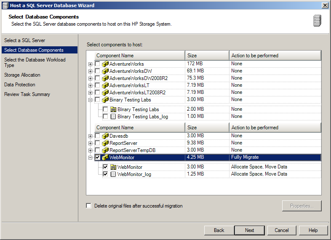Check the AdventureWorksDW checkbox
Screen dimensions: 331x240
point(97,71)
